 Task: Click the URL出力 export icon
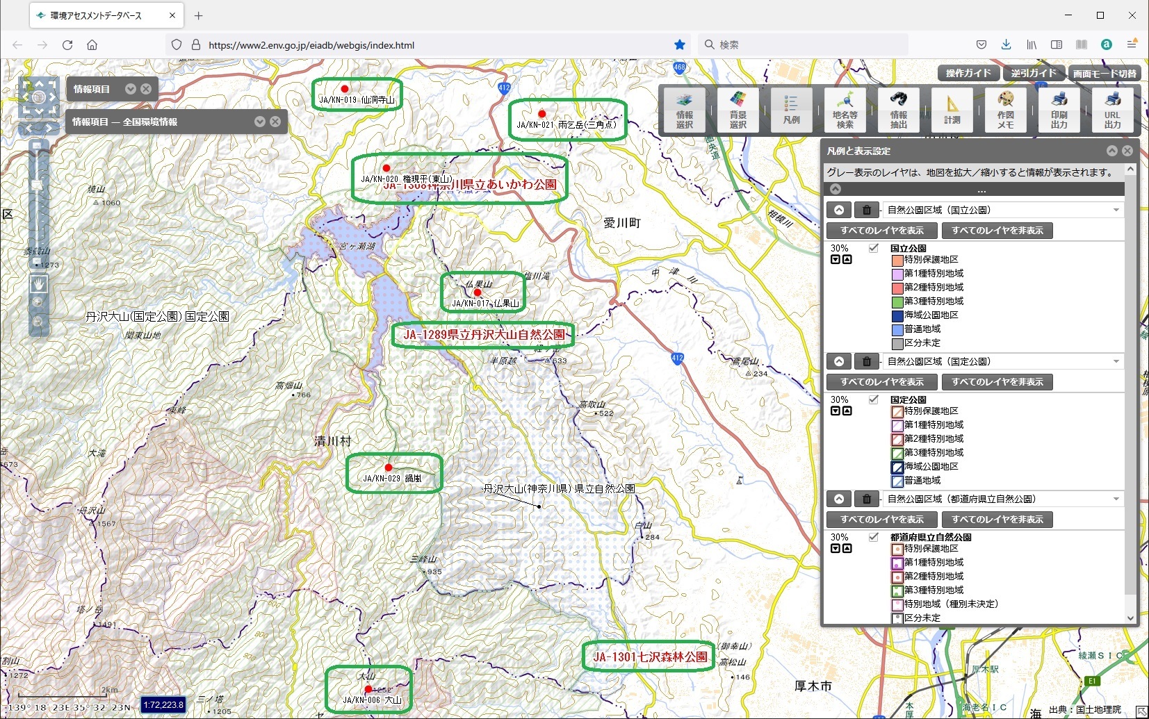coord(1112,110)
